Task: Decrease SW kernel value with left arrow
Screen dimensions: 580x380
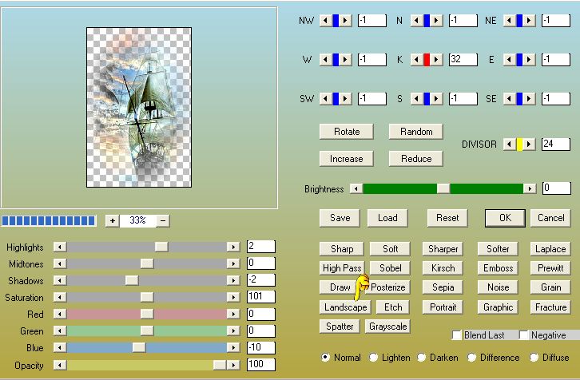Action: pos(326,99)
